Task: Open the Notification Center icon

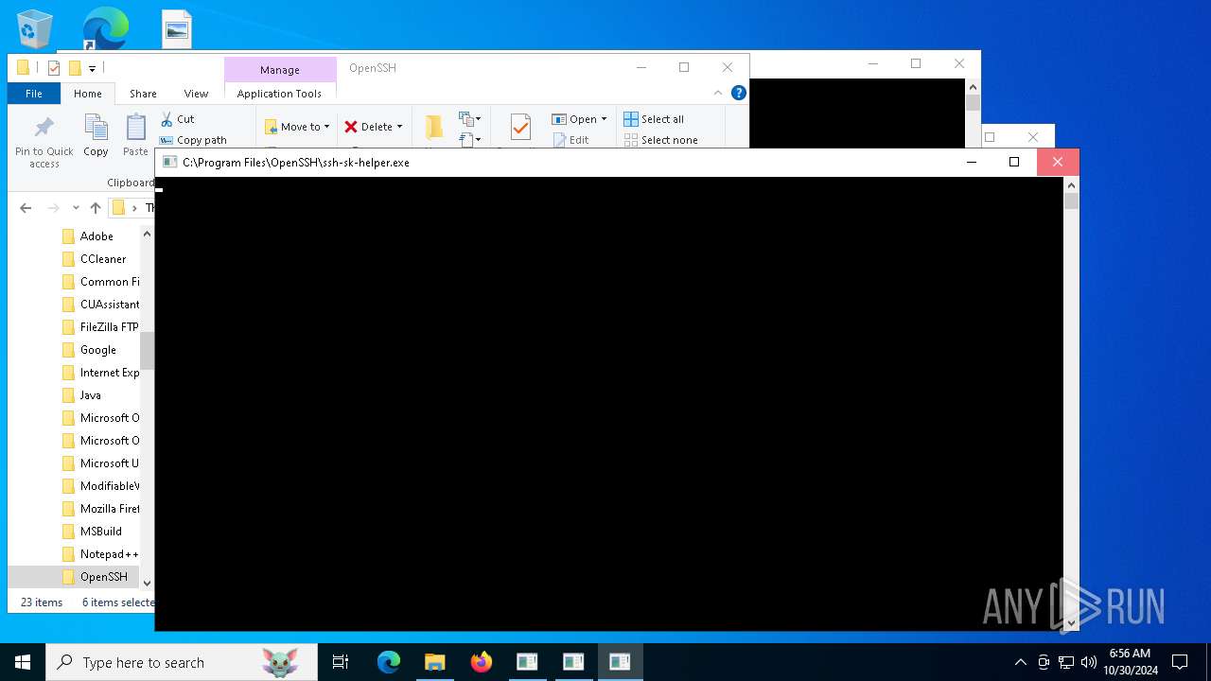Action: (1180, 662)
